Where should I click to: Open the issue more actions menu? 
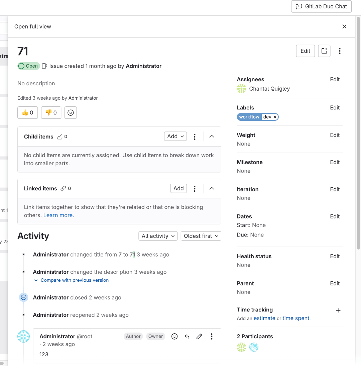point(340,51)
